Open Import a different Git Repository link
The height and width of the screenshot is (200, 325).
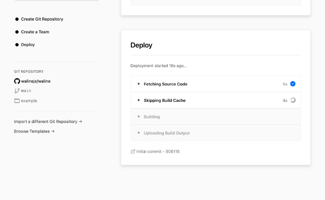click(x=48, y=122)
